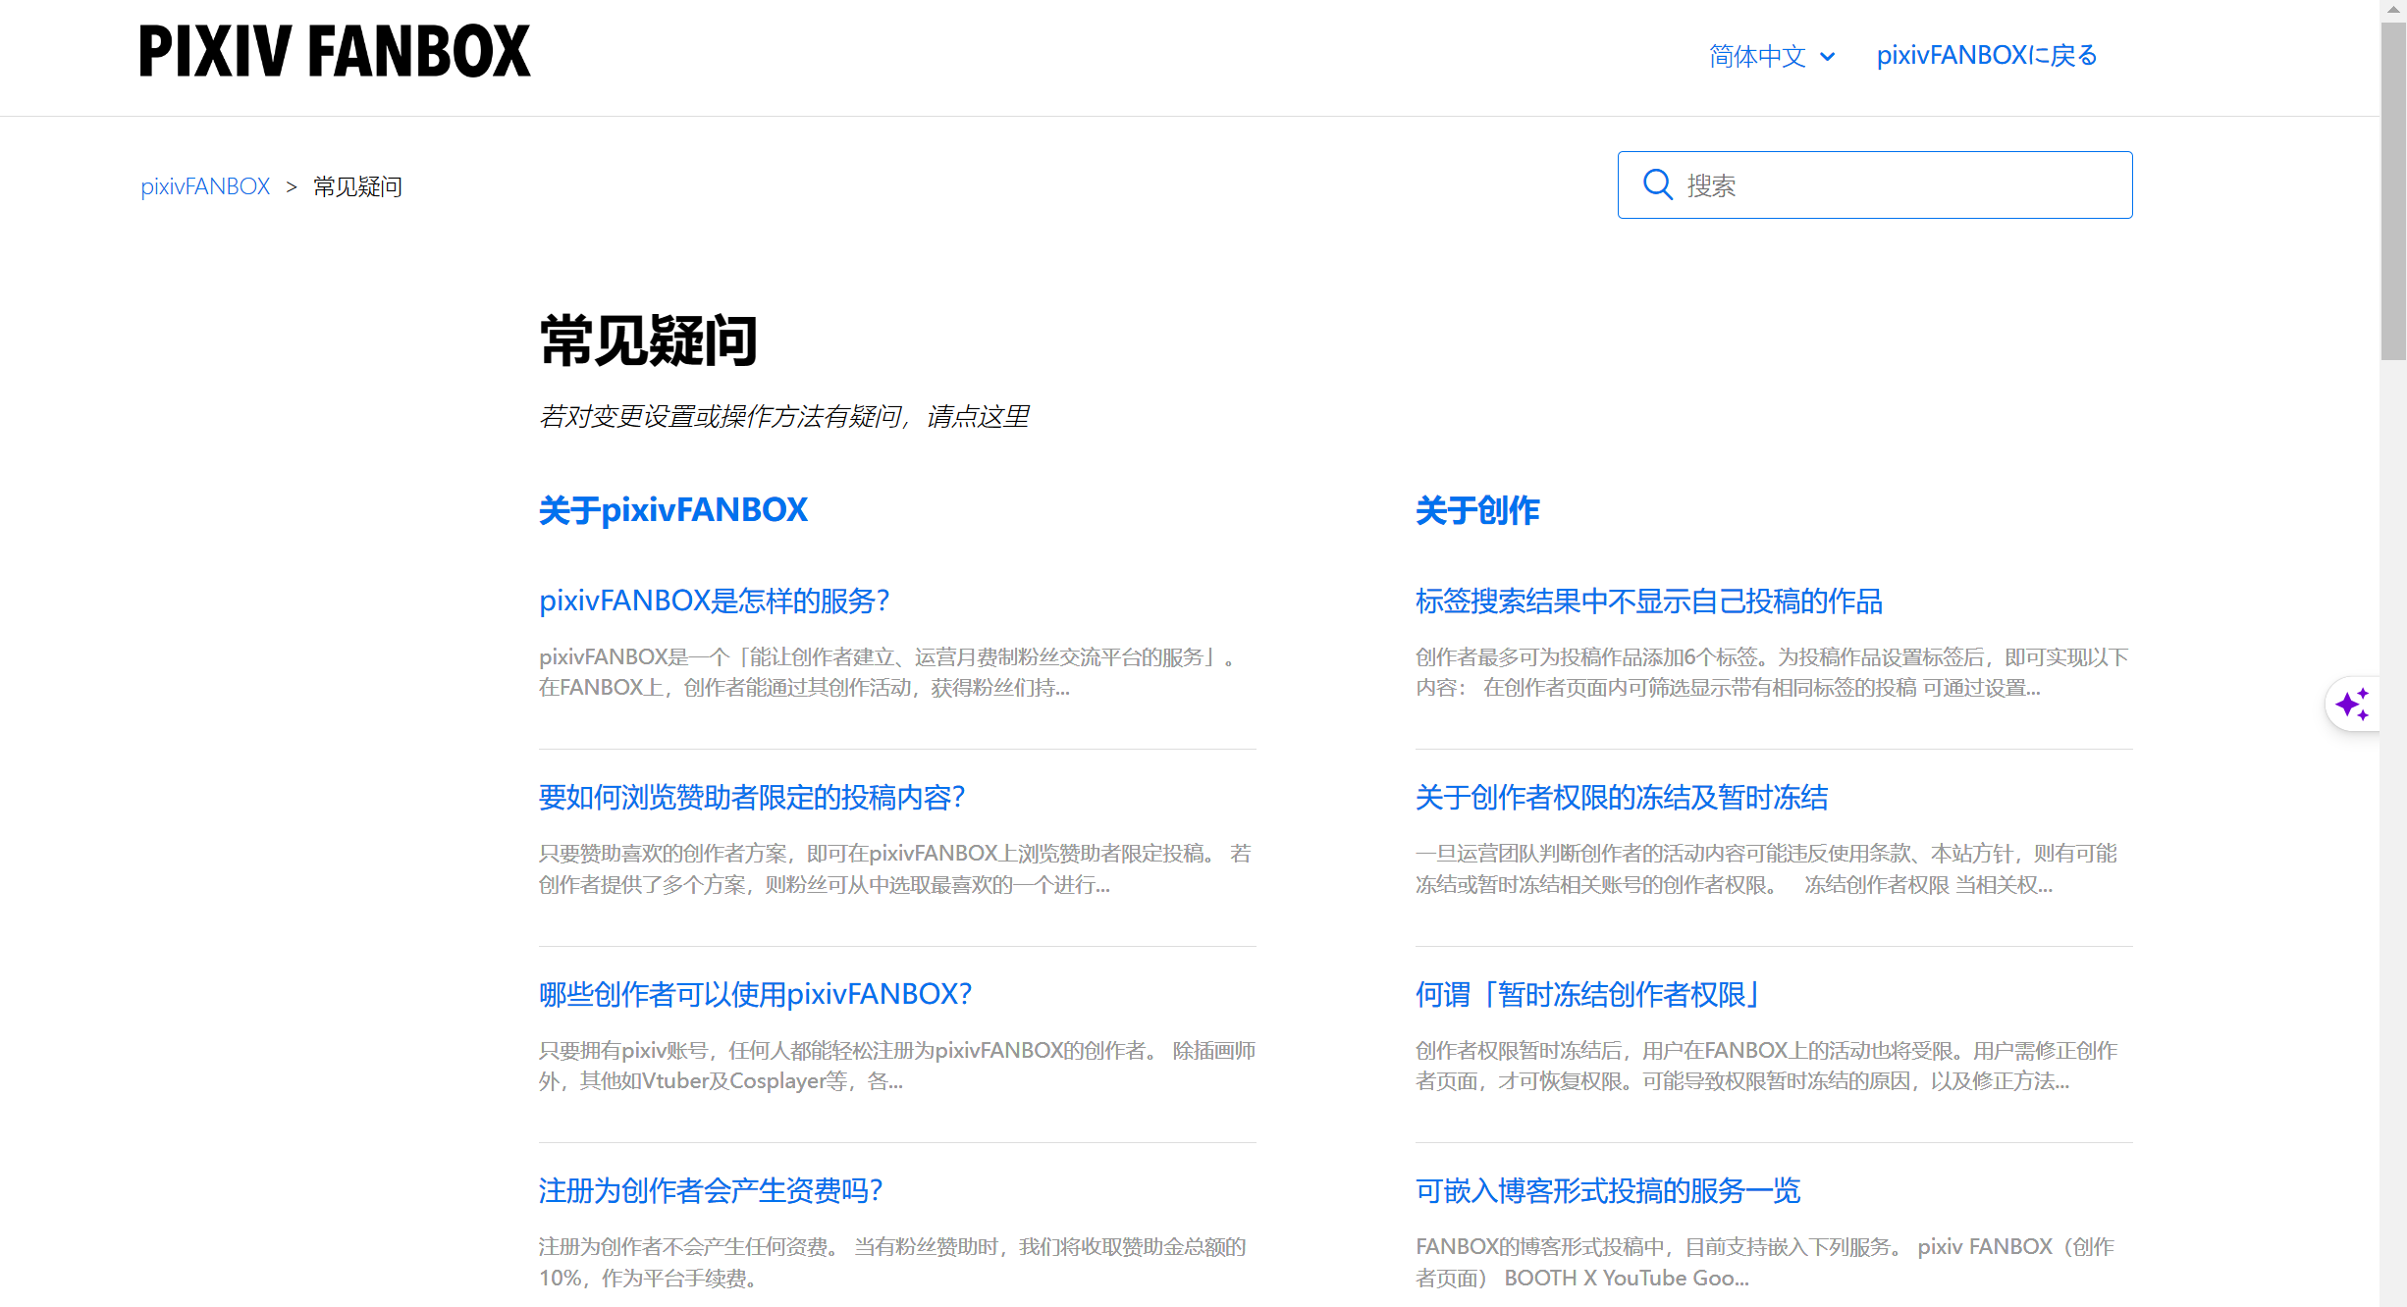2407x1307 pixels.
Task: Click the pixivFANBOXに戻る link
Action: [x=1986, y=56]
